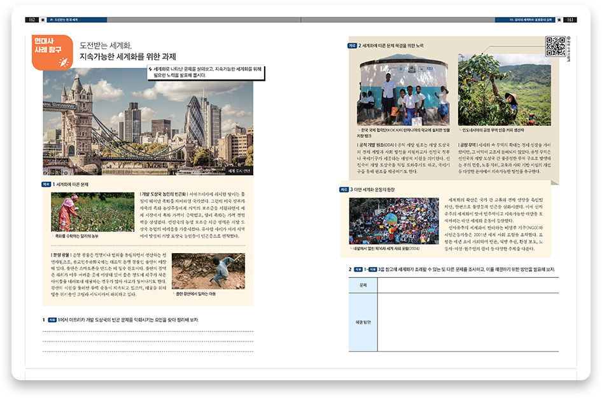This screenshot has height=398, width=602.
Task: Open the London Tower Bridge city photo
Action: click(x=148, y=121)
